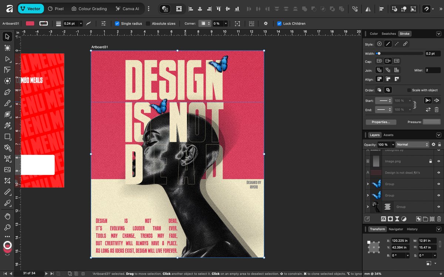This screenshot has height=277, width=444.
Task: Open the corner percentage dropdown
Action: 226,23
